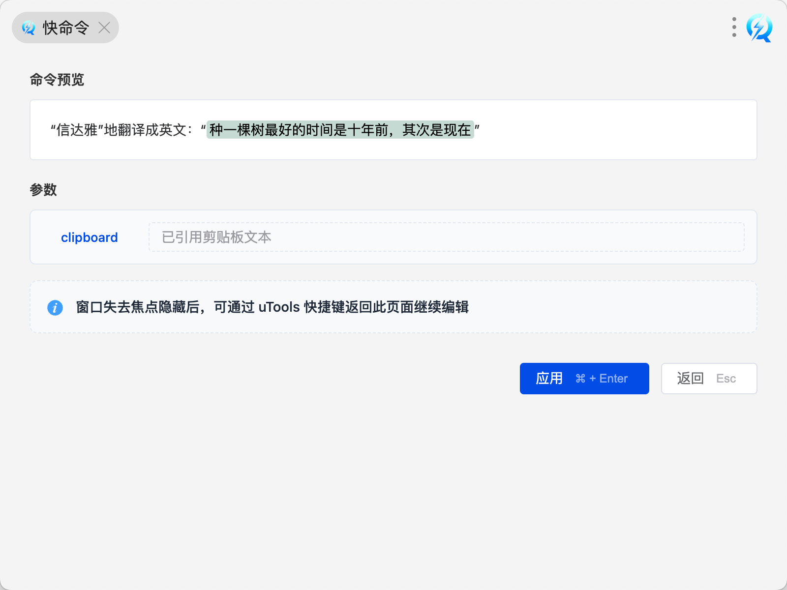Click the closing quote after the highlighted text

click(477, 129)
